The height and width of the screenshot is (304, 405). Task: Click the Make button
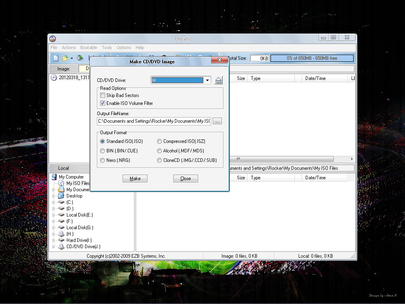click(135, 179)
